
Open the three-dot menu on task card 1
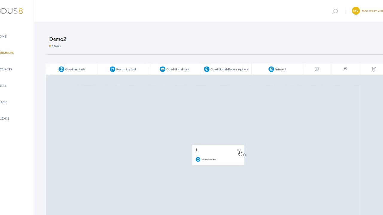(239, 150)
